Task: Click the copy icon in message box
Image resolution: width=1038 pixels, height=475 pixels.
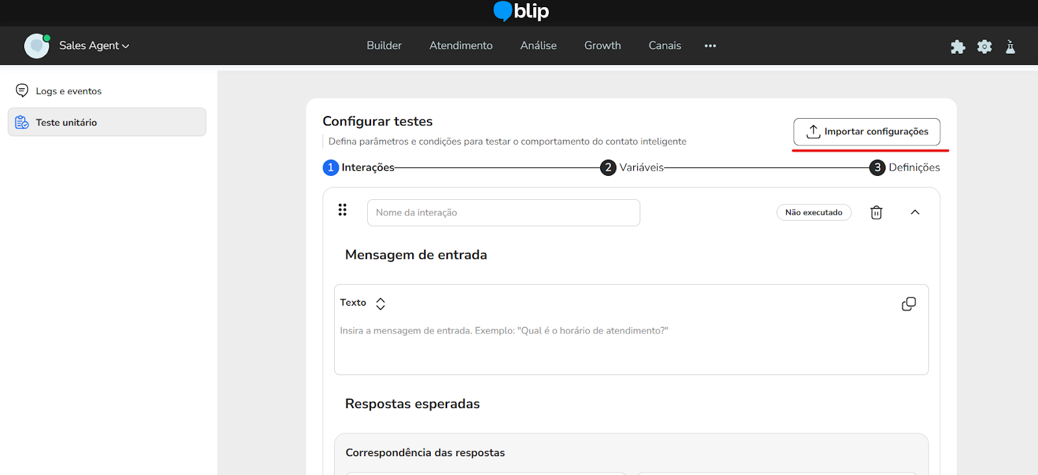Action: click(908, 304)
